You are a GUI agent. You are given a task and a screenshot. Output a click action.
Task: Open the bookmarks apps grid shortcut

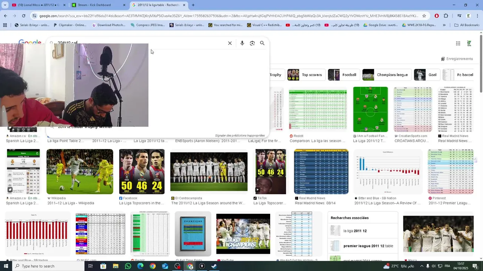pos(5,25)
